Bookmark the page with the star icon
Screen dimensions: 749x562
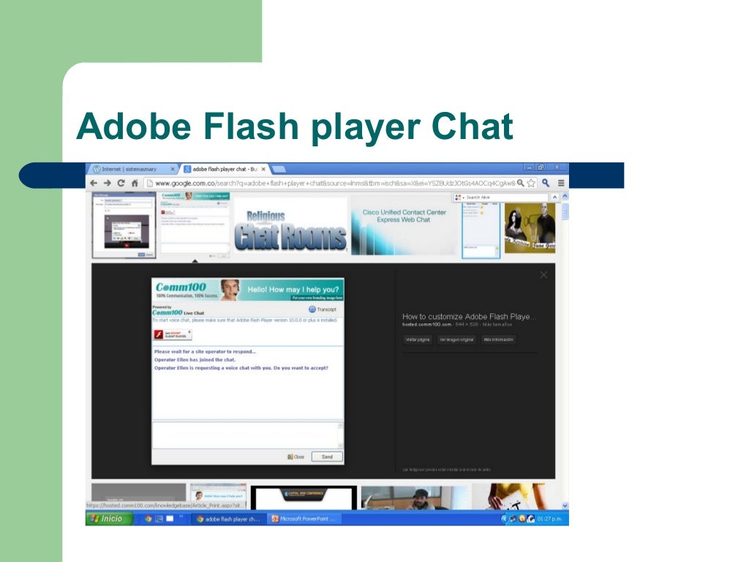point(531,183)
